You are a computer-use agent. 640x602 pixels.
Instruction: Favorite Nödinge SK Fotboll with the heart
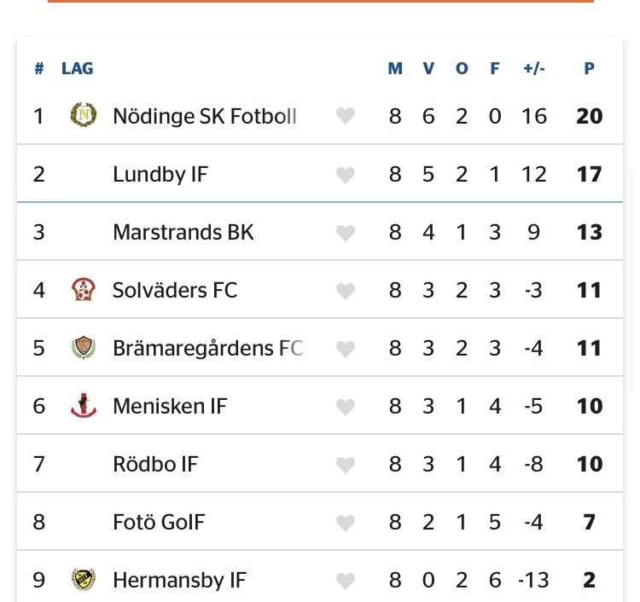[x=345, y=116]
